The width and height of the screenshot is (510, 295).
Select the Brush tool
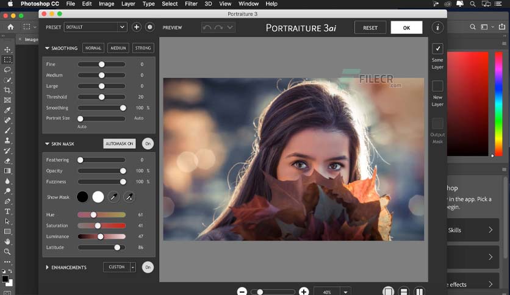point(7,130)
